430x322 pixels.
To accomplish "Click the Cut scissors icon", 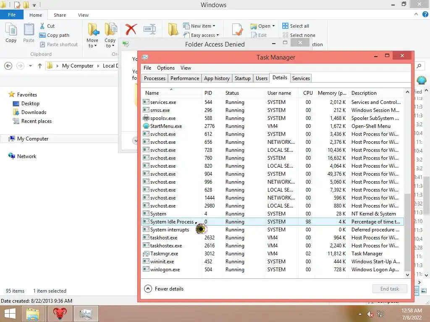I will pos(42,26).
